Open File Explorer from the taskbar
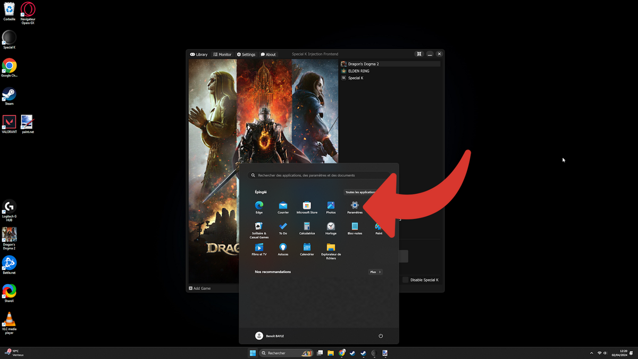 331,353
